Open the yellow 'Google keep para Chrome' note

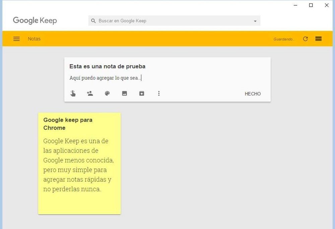79,163
